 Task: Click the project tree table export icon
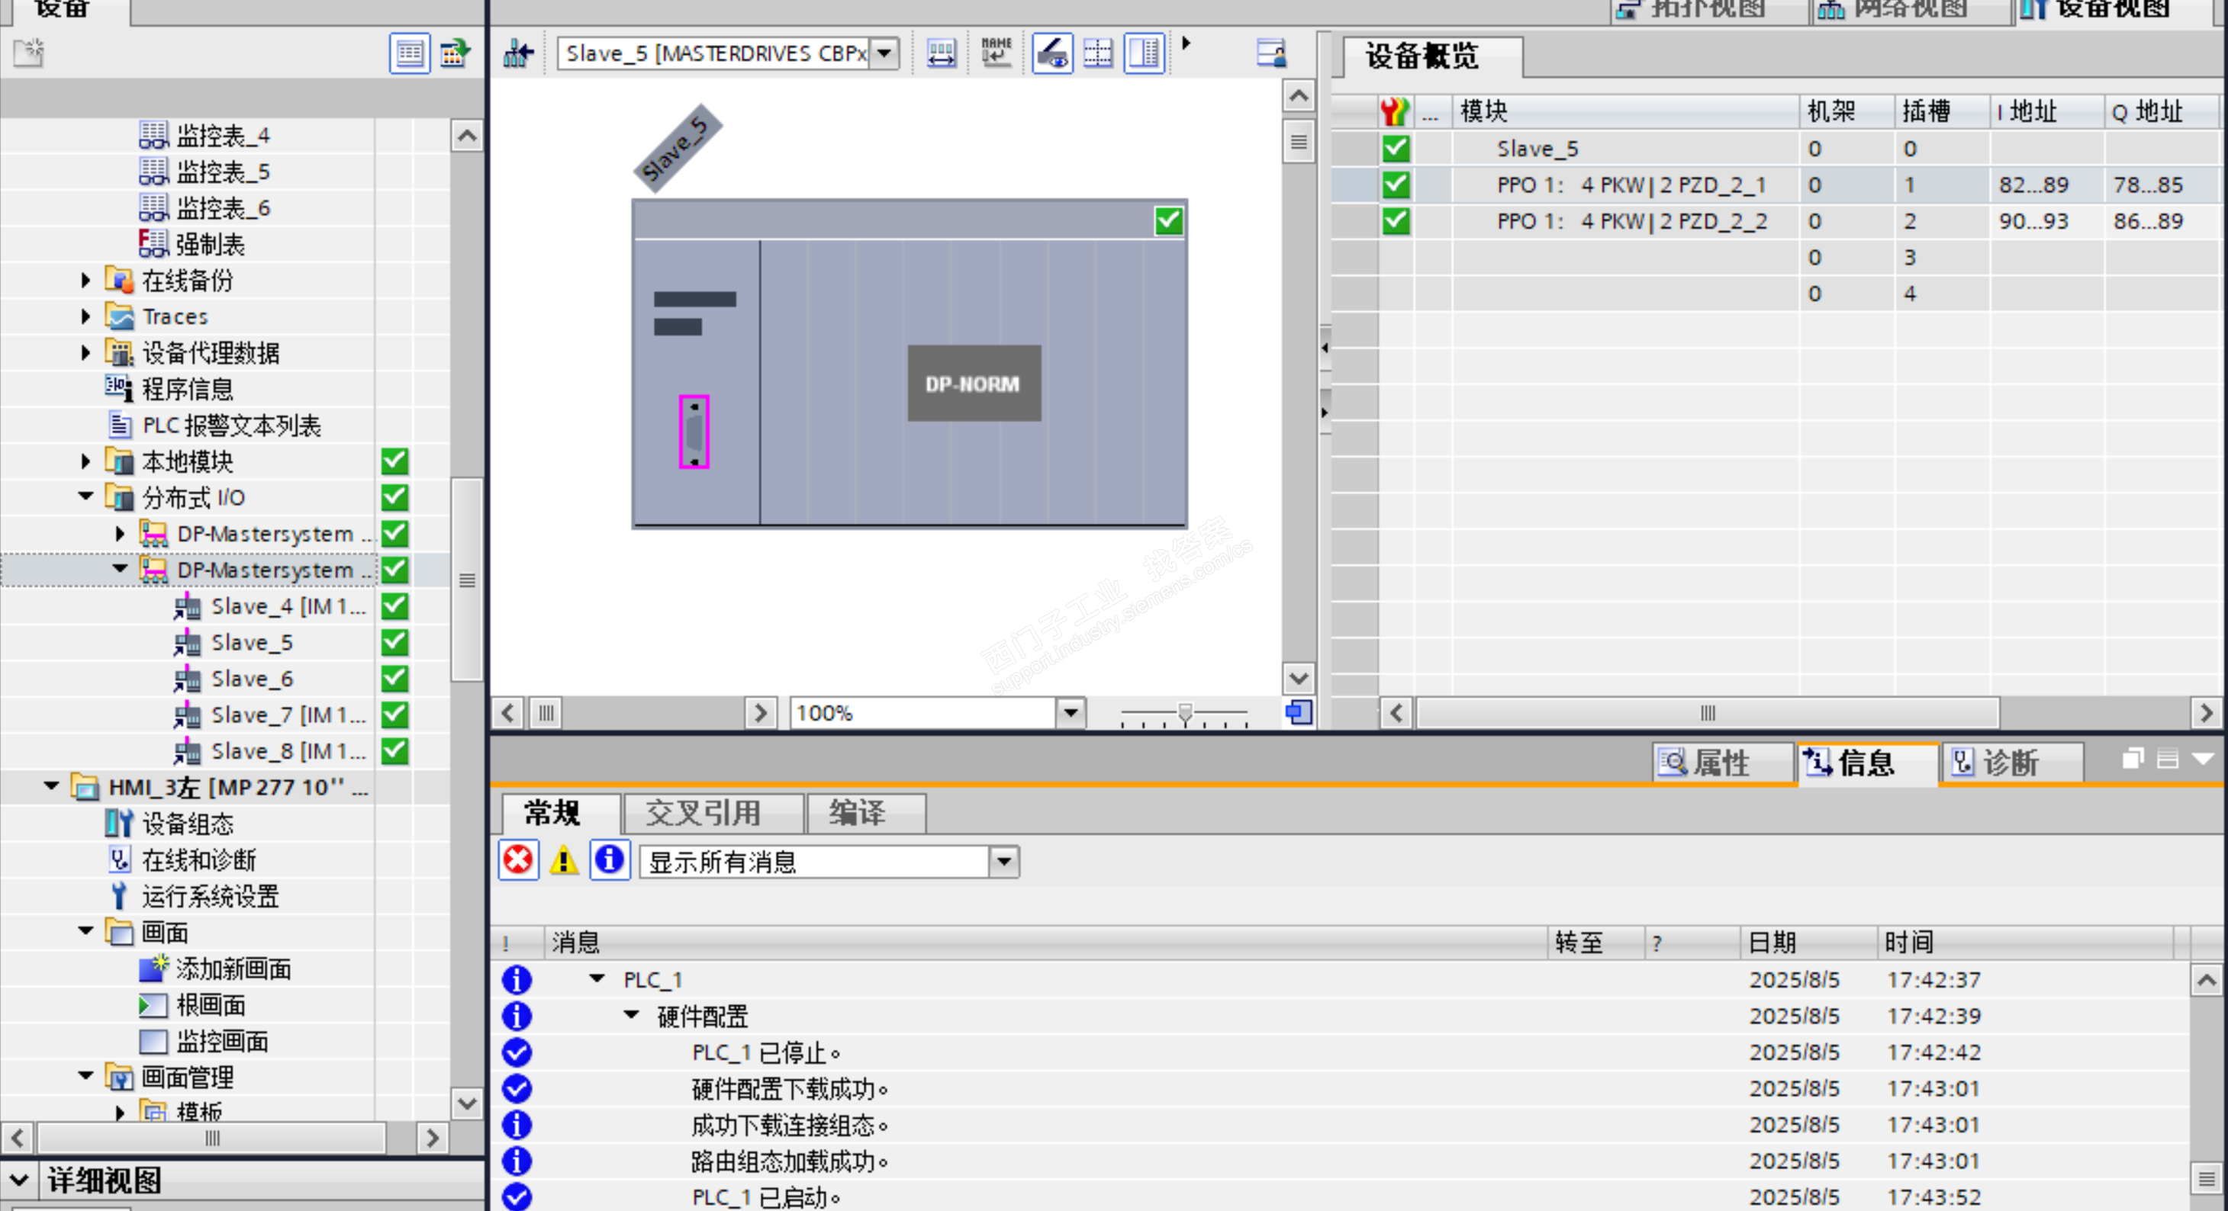pyautogui.click(x=455, y=53)
